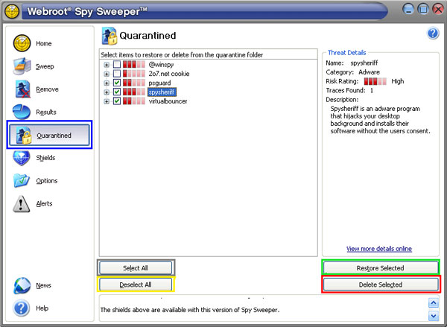Expand the psguard tree node

pyautogui.click(x=107, y=83)
